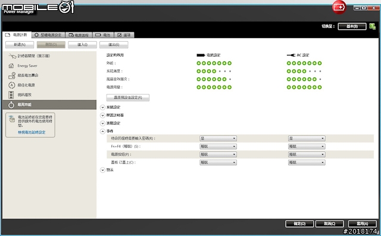Open battery dropdown for Fn+F4 row
The image size is (381, 236).
point(218,147)
